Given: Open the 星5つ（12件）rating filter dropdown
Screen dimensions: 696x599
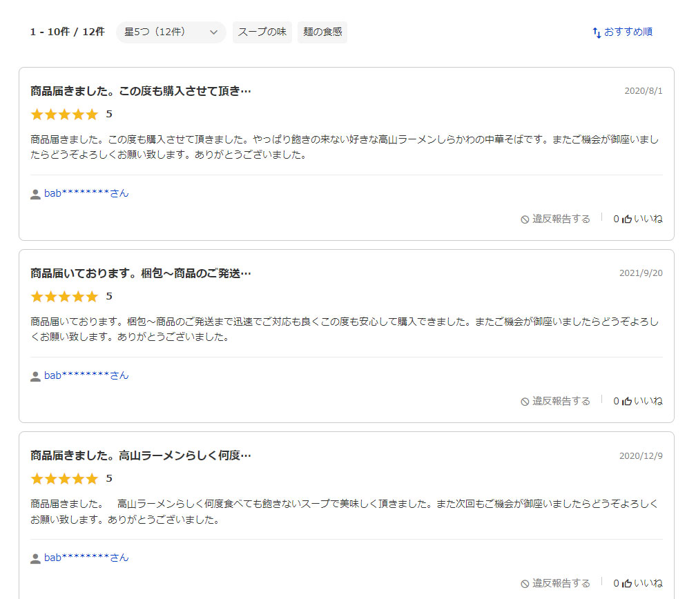Looking at the screenshot, I should (x=171, y=32).
